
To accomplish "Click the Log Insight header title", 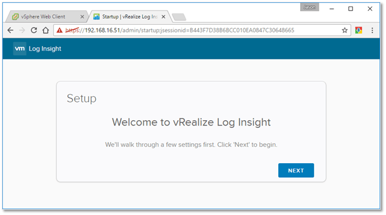I will point(45,49).
